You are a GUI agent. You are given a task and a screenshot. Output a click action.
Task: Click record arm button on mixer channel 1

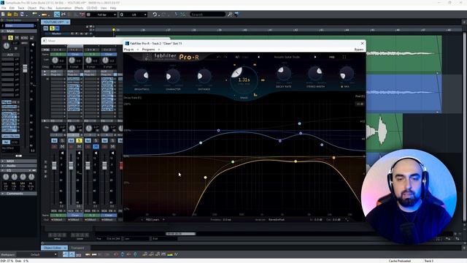54,146
